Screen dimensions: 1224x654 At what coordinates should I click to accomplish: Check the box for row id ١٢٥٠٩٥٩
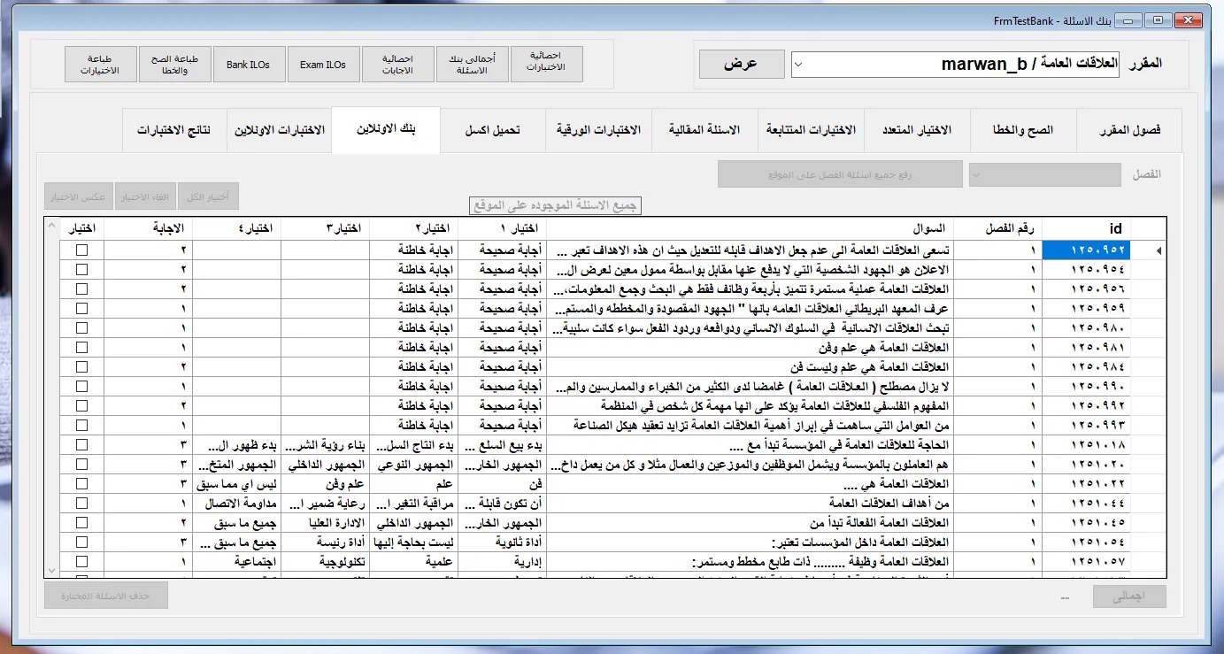tap(82, 309)
